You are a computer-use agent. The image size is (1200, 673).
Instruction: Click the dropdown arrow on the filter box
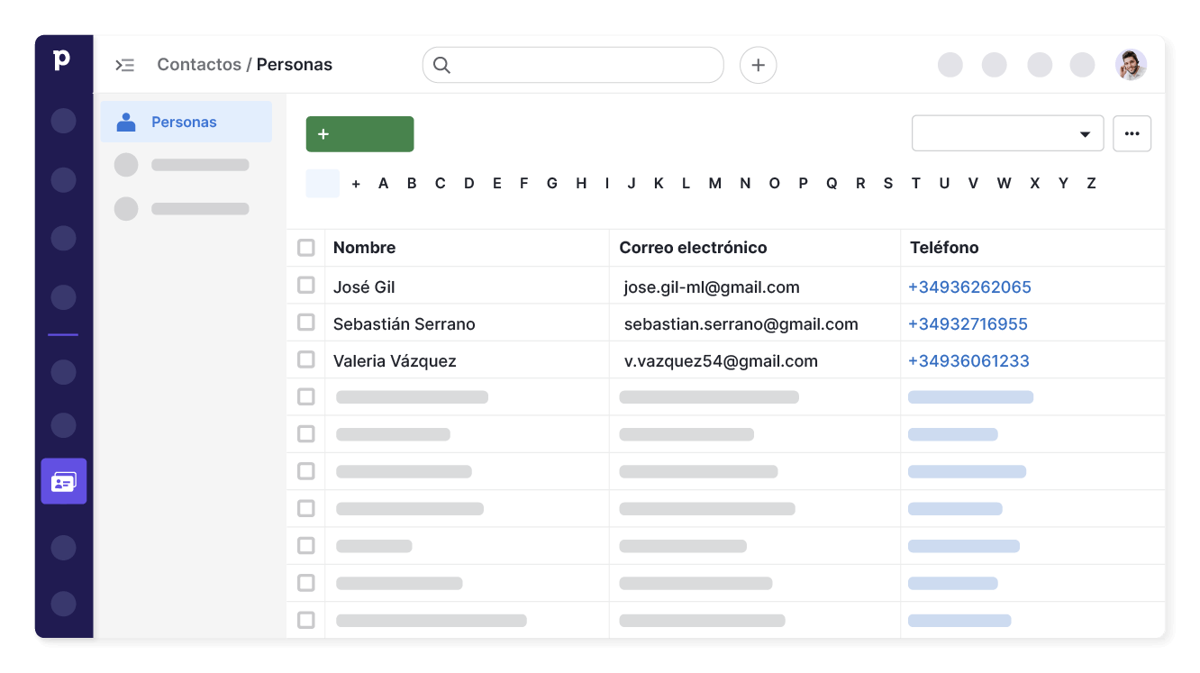point(1086,132)
